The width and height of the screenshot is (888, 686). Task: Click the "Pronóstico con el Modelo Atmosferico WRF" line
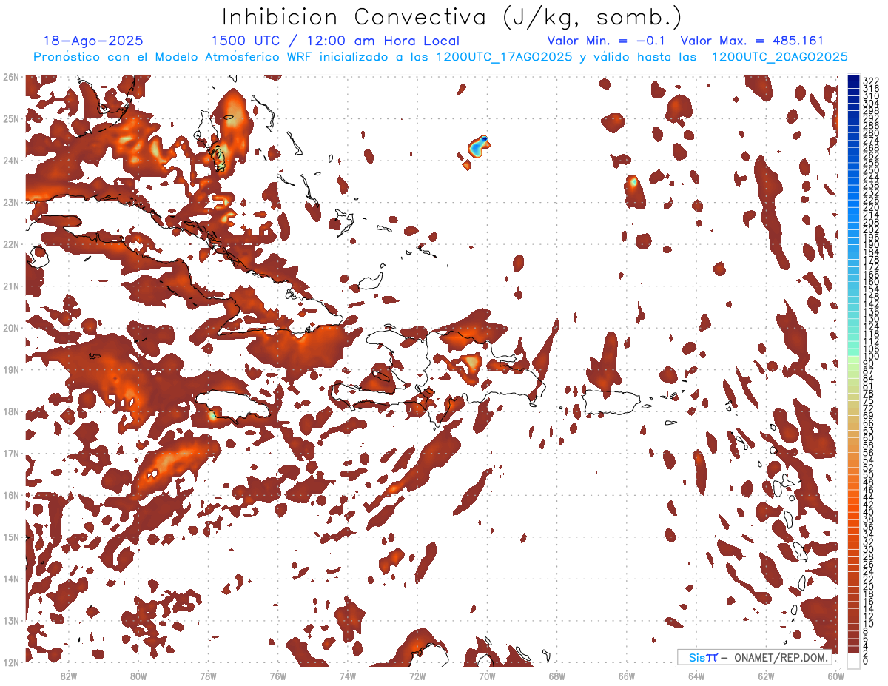point(440,57)
